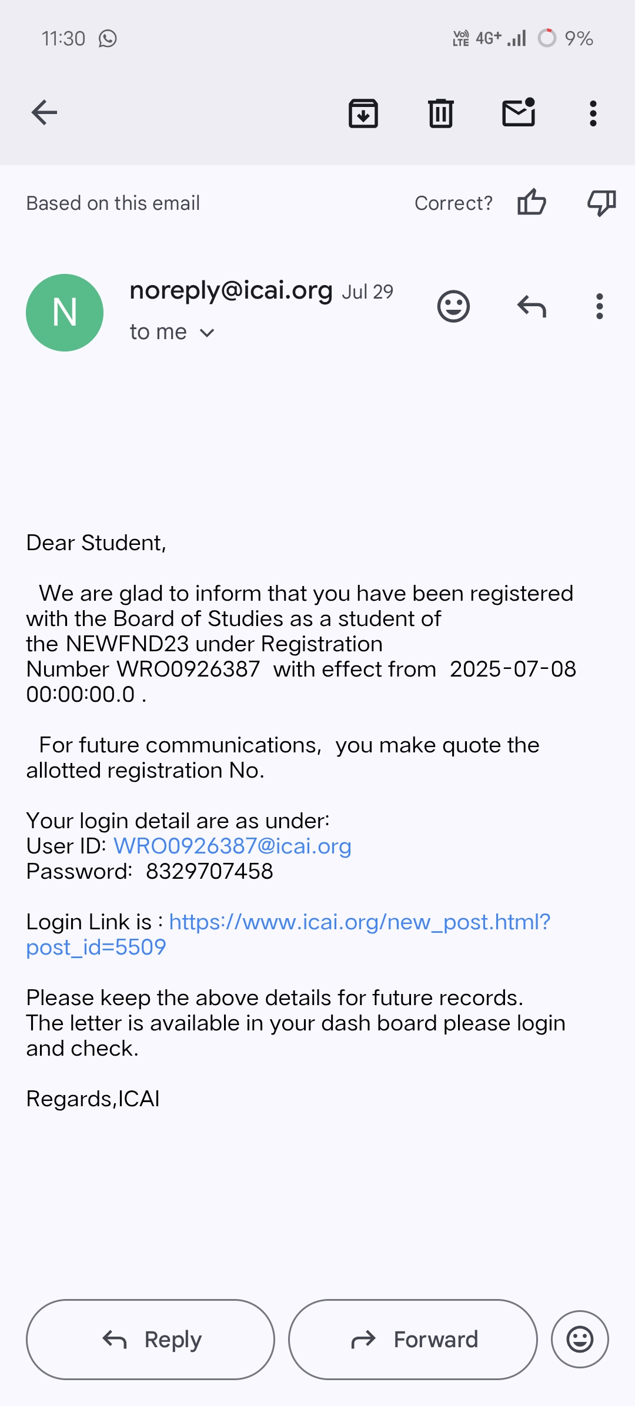Tap the bottom emoji reaction button
This screenshot has height=1406, width=635.
coord(579,1339)
